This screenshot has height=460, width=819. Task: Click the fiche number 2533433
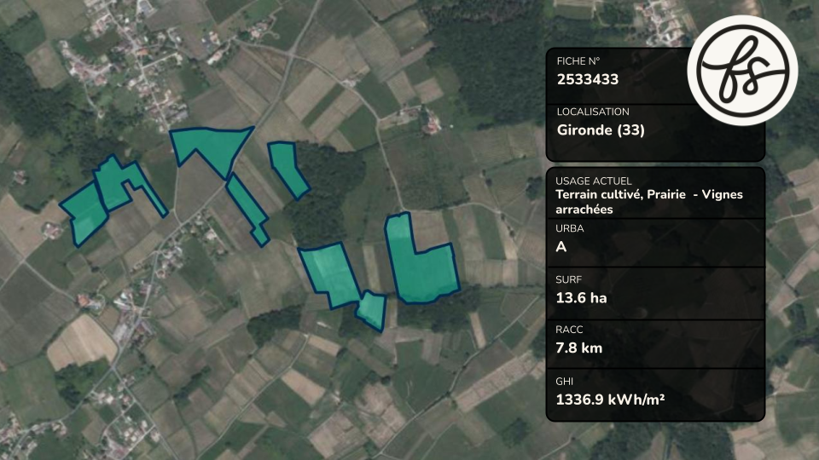[x=588, y=79]
